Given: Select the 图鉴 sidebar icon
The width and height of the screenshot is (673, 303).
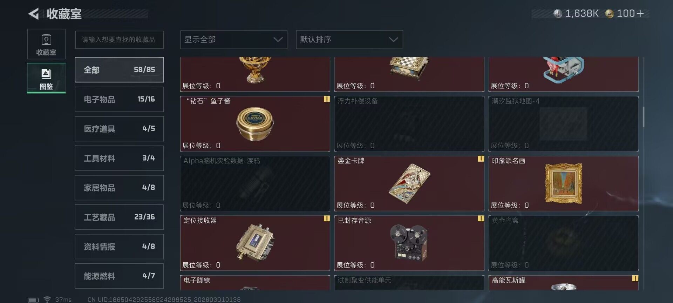Looking at the screenshot, I should (x=46, y=78).
